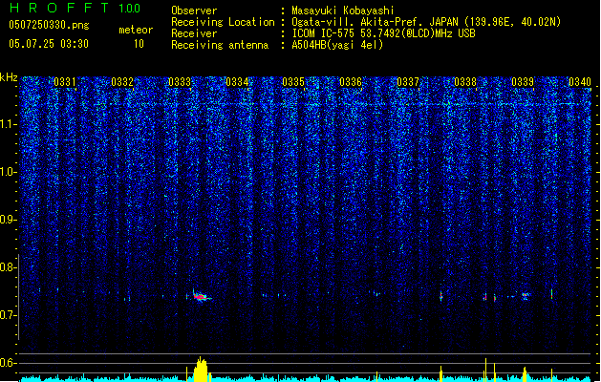The height and width of the screenshot is (382, 601).
Task: Click the Ogata-vill. Akita-Pref. JAPAN location value
Action: (426, 22)
